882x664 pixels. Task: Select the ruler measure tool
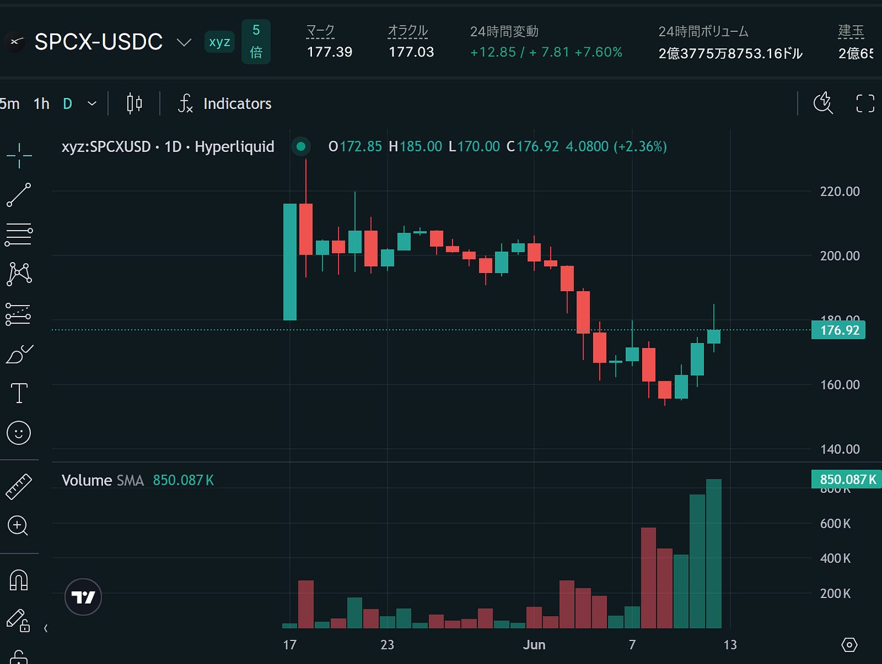pos(19,487)
